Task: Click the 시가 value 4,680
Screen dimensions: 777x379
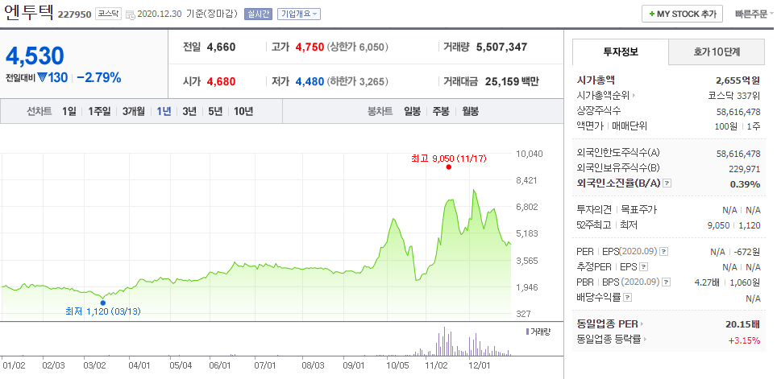Action: [221, 81]
